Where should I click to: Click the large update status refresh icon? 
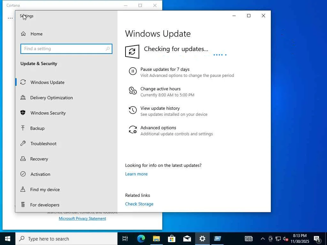(132, 51)
